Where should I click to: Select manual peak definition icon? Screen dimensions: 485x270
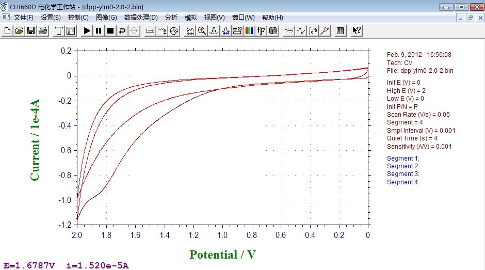[214, 30]
